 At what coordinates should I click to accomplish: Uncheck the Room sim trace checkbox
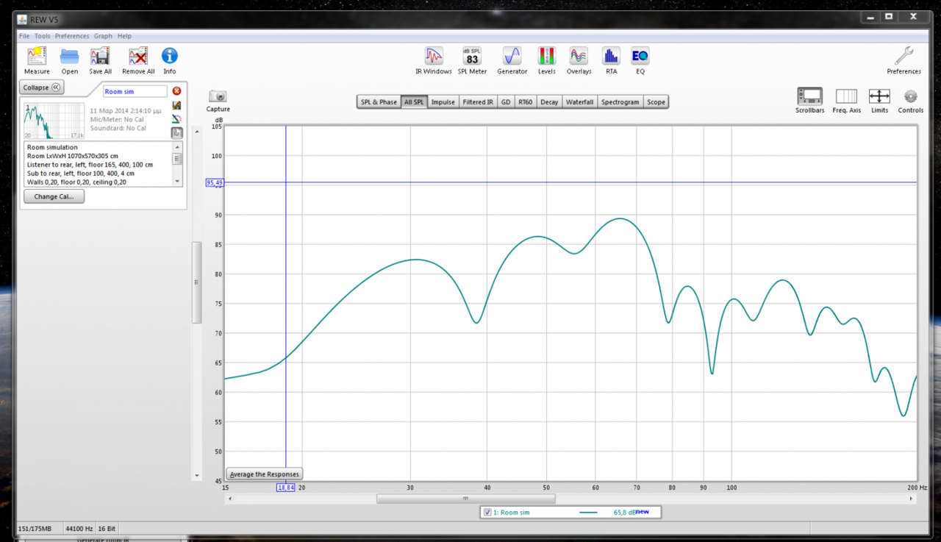pyautogui.click(x=487, y=513)
